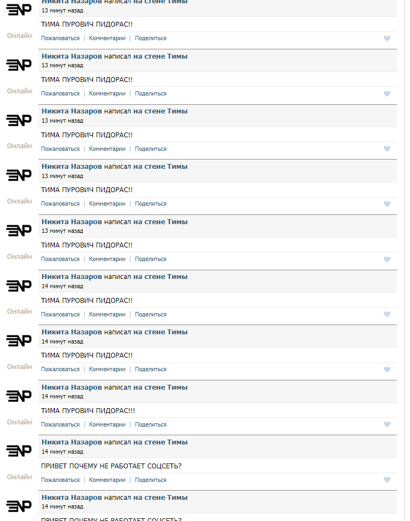Viewport: 410px width, 521px height.
Task: Like the topmost post in the feed
Action: click(x=387, y=39)
